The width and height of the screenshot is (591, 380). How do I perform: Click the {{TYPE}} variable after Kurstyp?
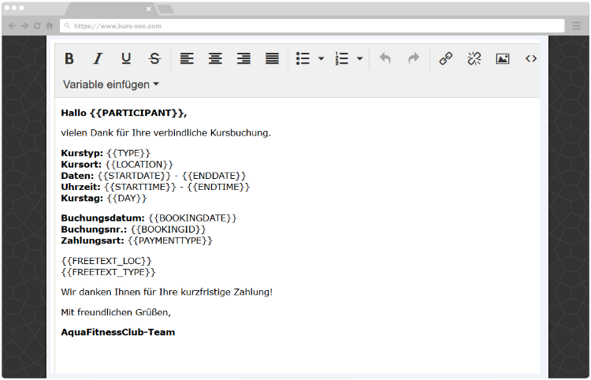pyautogui.click(x=128, y=153)
